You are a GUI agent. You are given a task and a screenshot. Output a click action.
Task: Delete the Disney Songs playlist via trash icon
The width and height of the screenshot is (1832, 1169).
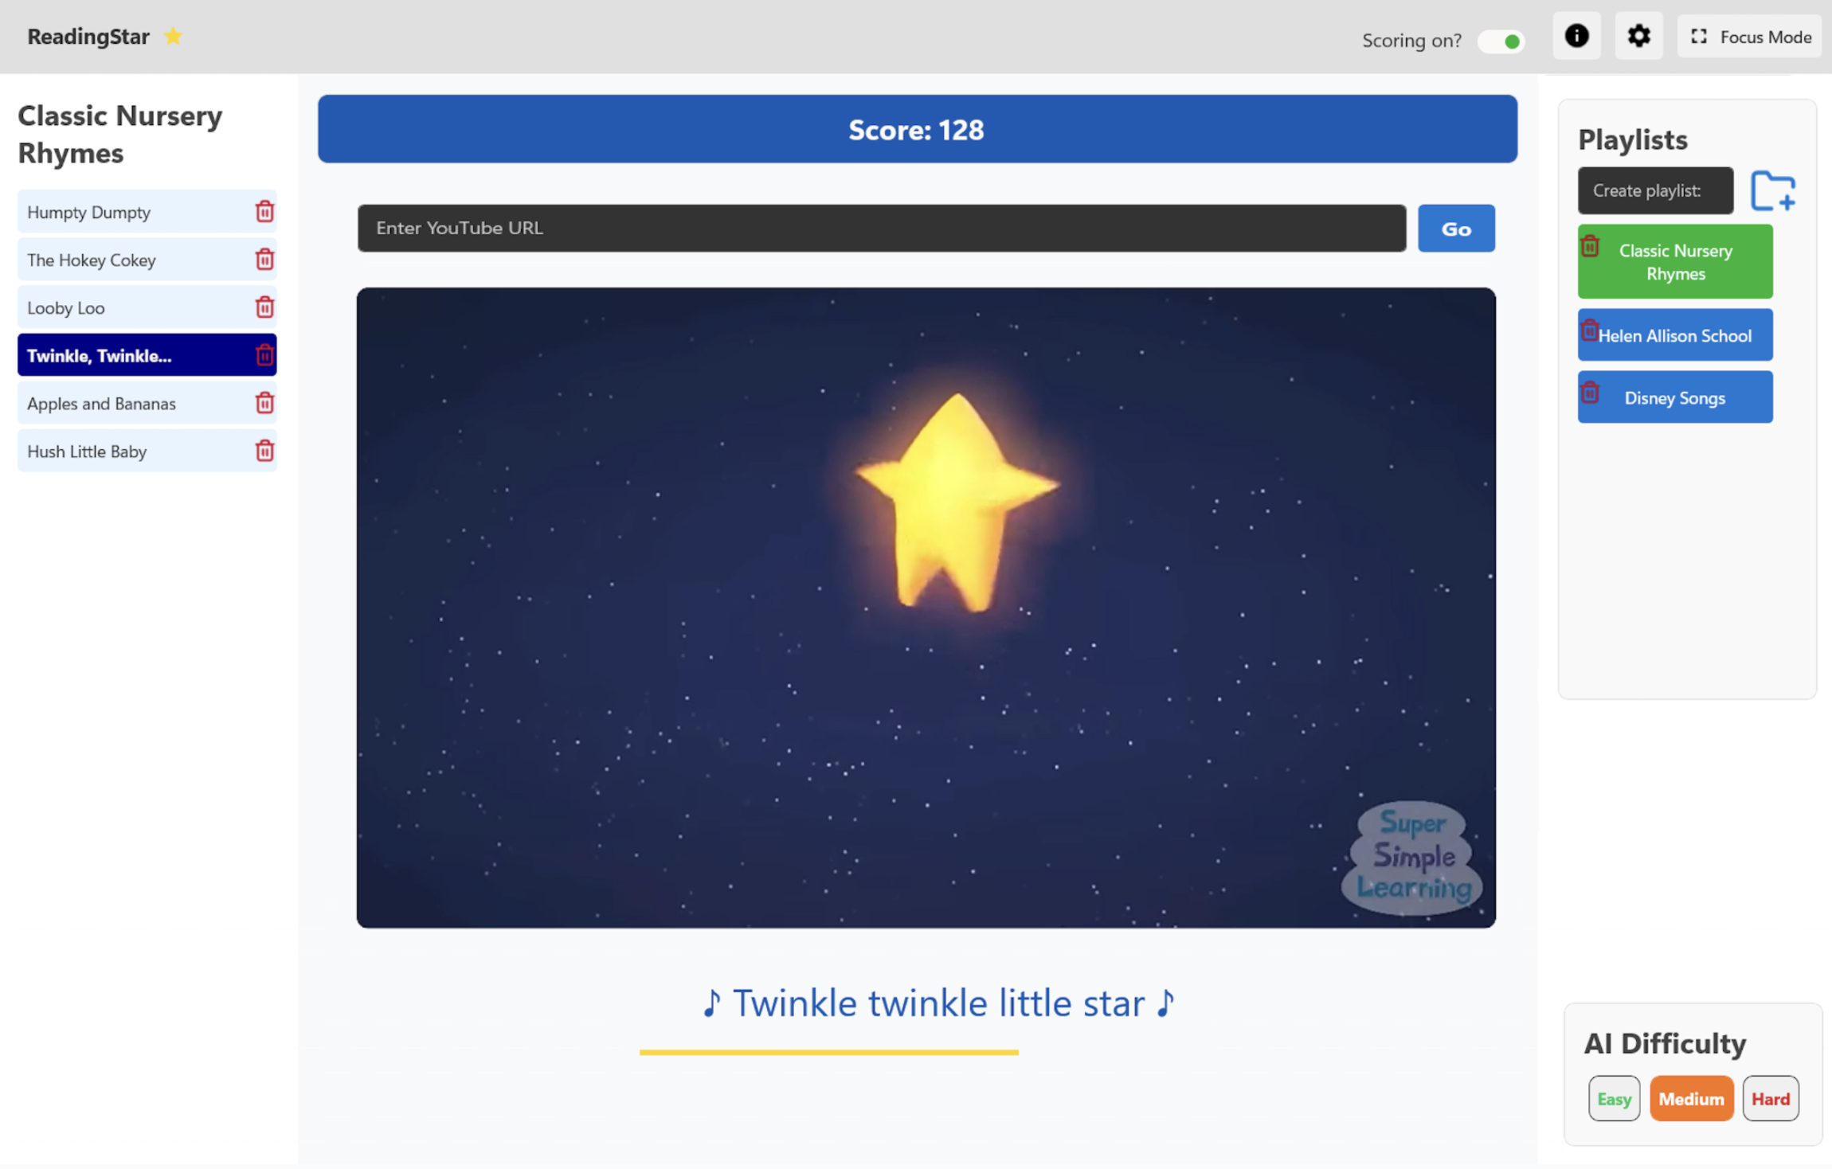[1590, 393]
